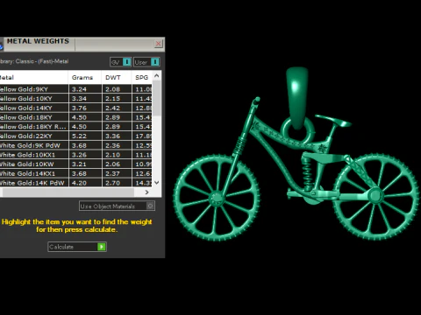This screenshot has width=421, height=315.
Task: Click the horizontal scroll right arrow
Action: (x=146, y=192)
